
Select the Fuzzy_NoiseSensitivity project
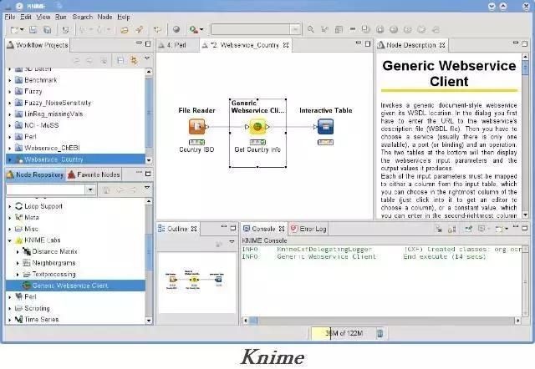click(58, 103)
